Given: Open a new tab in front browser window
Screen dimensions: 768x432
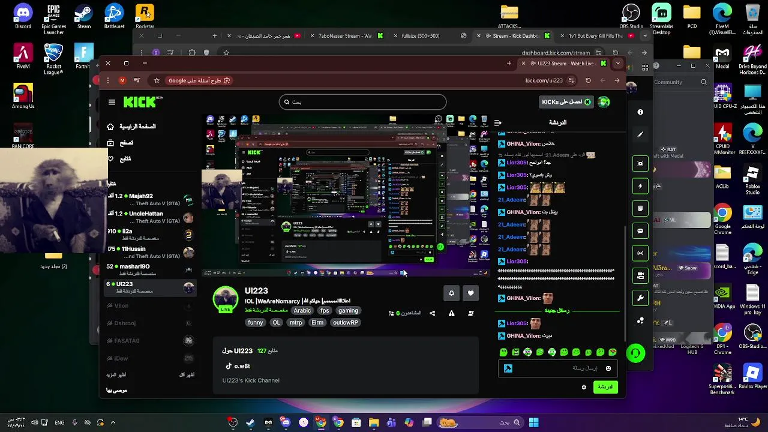Looking at the screenshot, I should (509, 63).
